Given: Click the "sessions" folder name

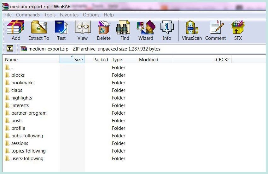Looking at the screenshot, I should point(20,143).
